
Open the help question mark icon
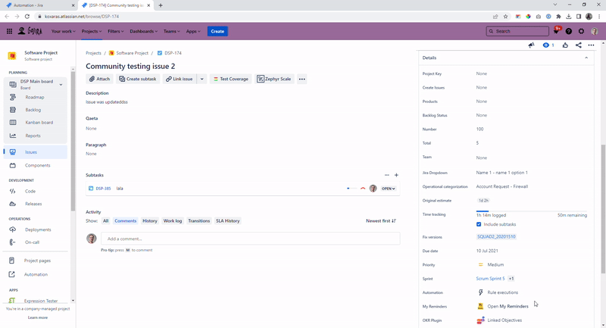[x=569, y=31]
